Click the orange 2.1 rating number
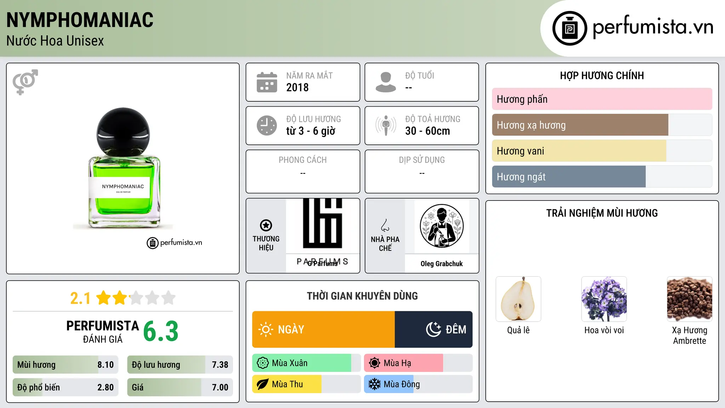 coord(80,298)
